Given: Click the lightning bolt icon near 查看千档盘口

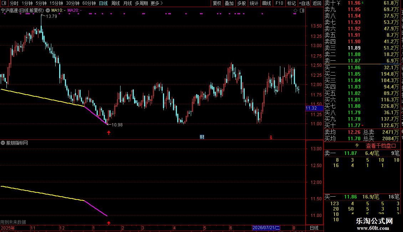Looking at the screenshot, I should coord(357,146).
